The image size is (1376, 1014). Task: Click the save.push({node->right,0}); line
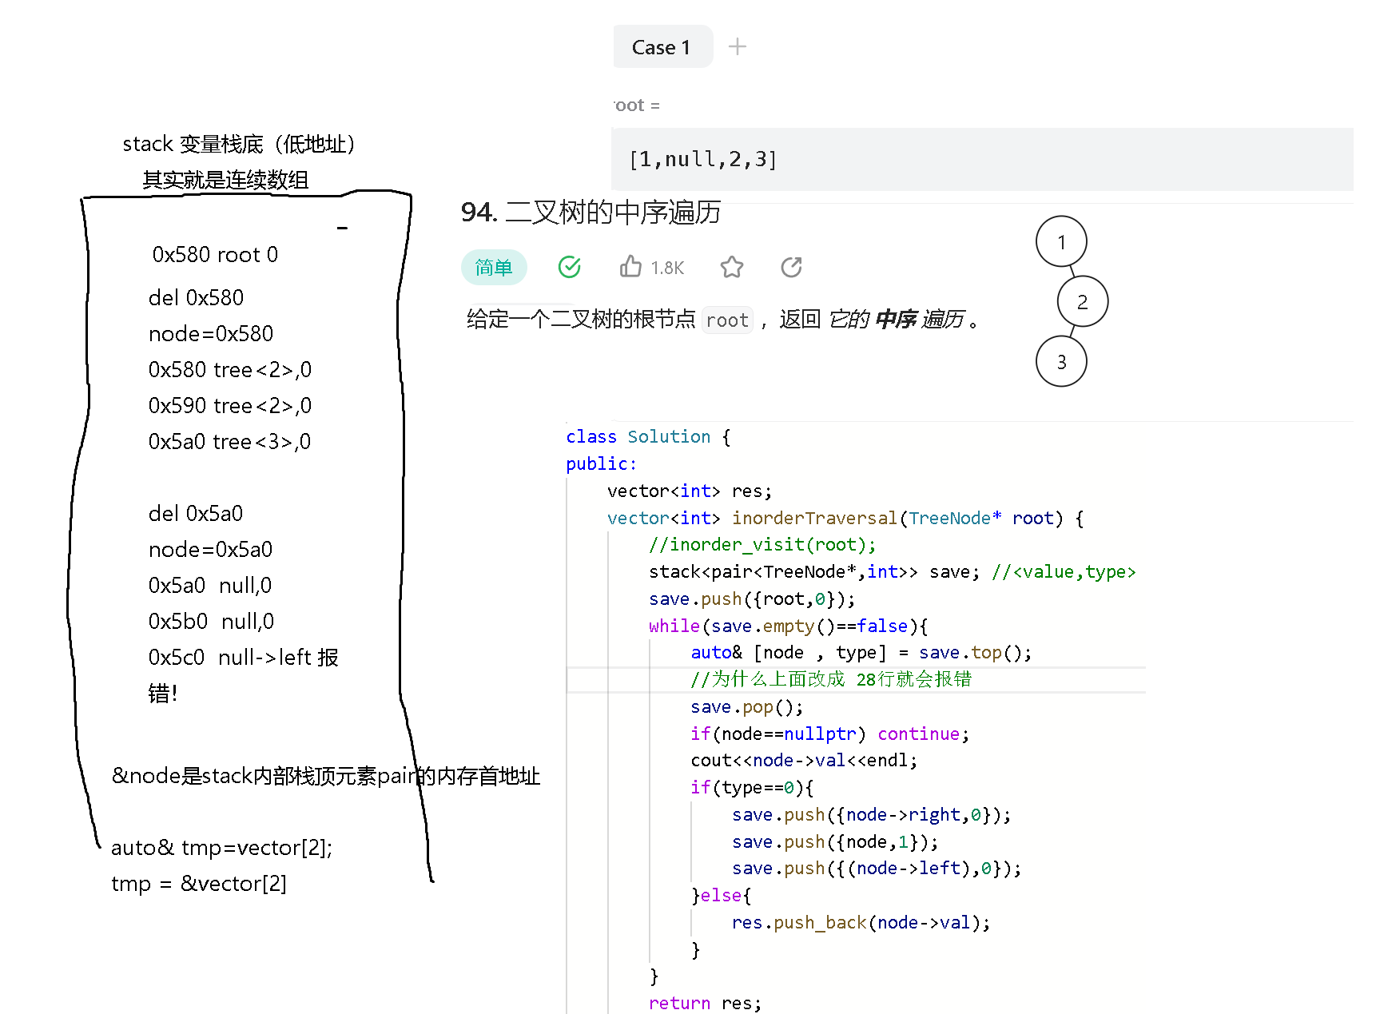click(x=872, y=815)
